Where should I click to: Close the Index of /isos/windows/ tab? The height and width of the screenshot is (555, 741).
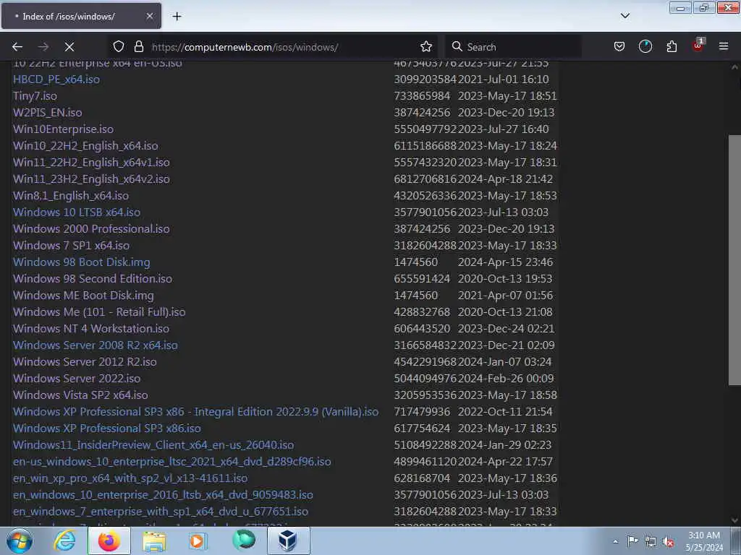click(150, 16)
